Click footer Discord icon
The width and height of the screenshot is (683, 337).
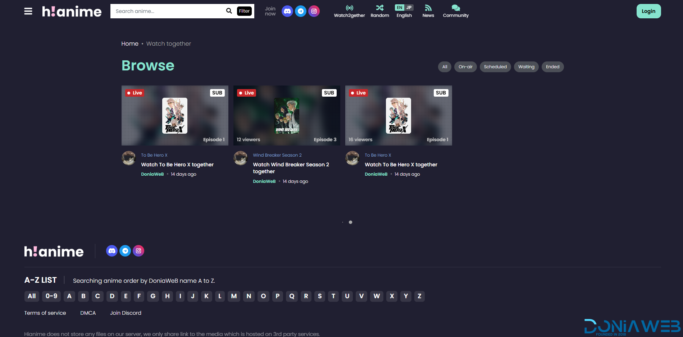[x=112, y=251]
